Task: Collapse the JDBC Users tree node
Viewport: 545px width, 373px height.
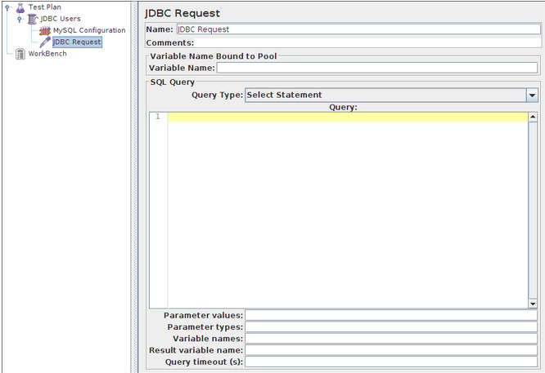Action: click(x=20, y=19)
